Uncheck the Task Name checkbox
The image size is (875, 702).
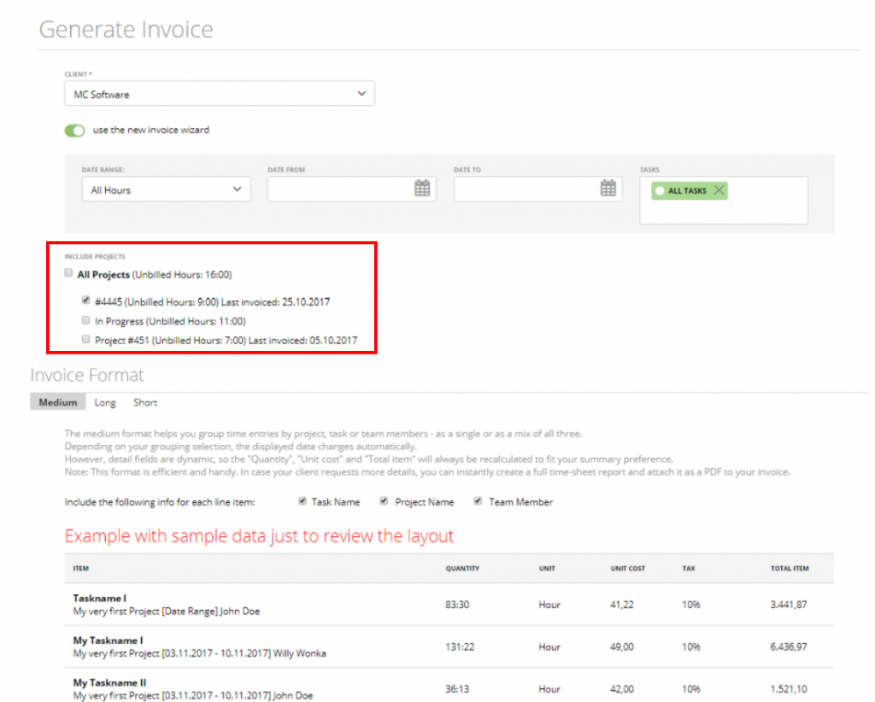302,500
